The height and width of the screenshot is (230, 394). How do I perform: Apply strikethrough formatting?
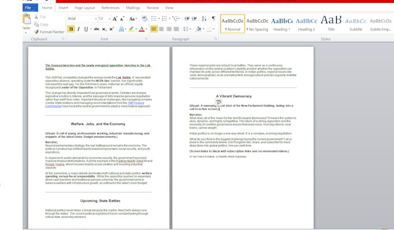[97, 29]
